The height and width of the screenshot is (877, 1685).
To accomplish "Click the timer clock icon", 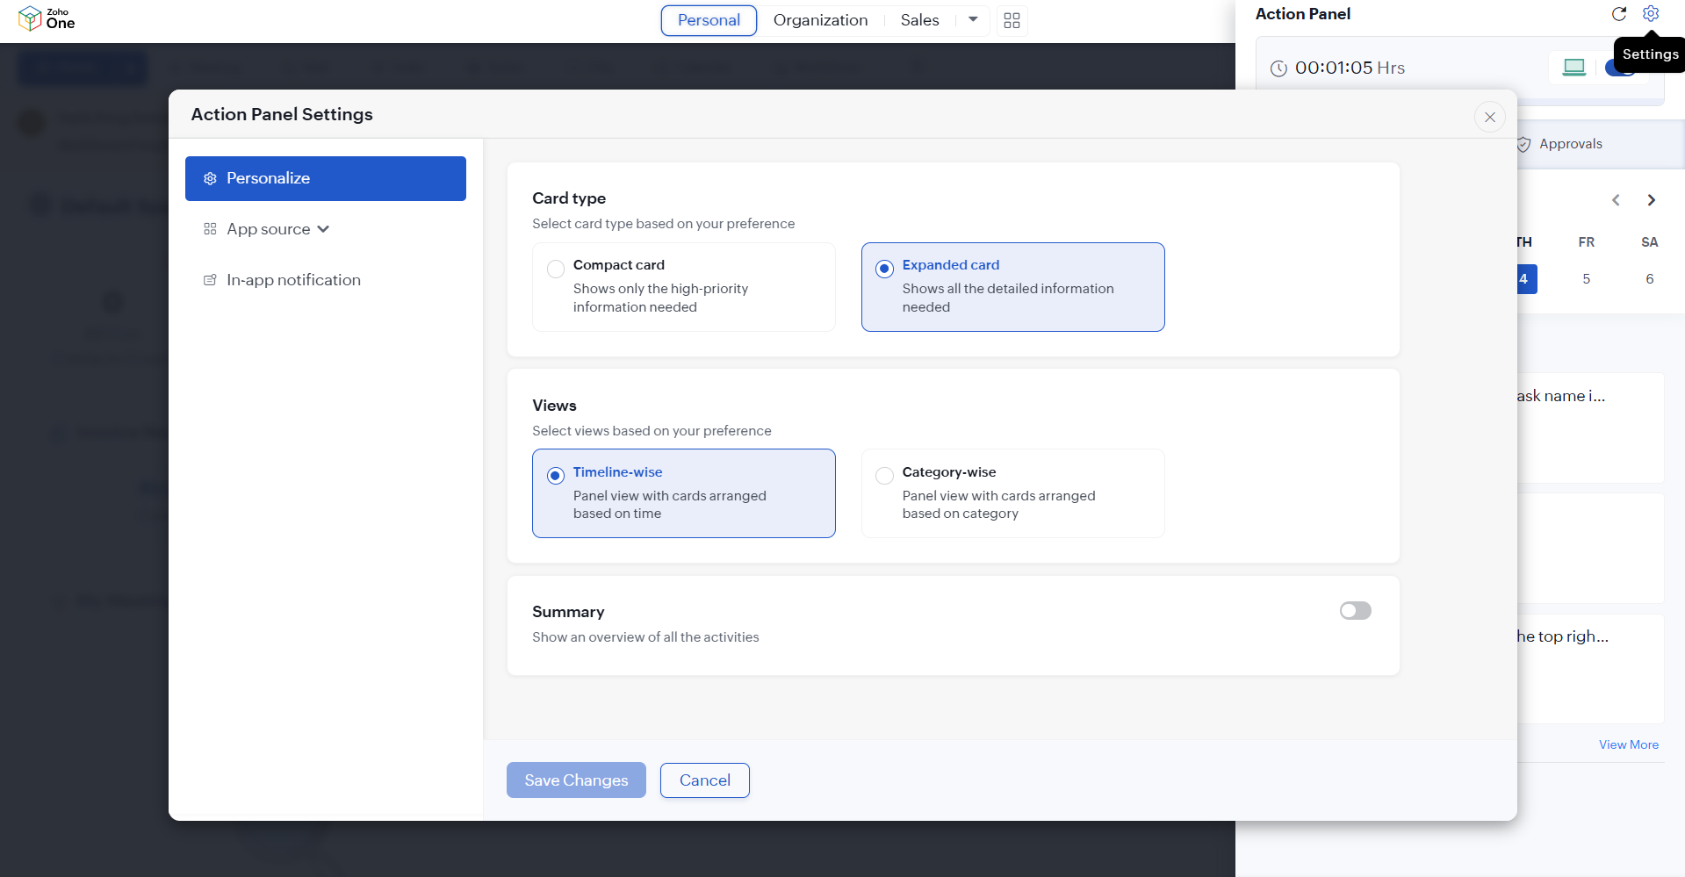I will [x=1278, y=68].
